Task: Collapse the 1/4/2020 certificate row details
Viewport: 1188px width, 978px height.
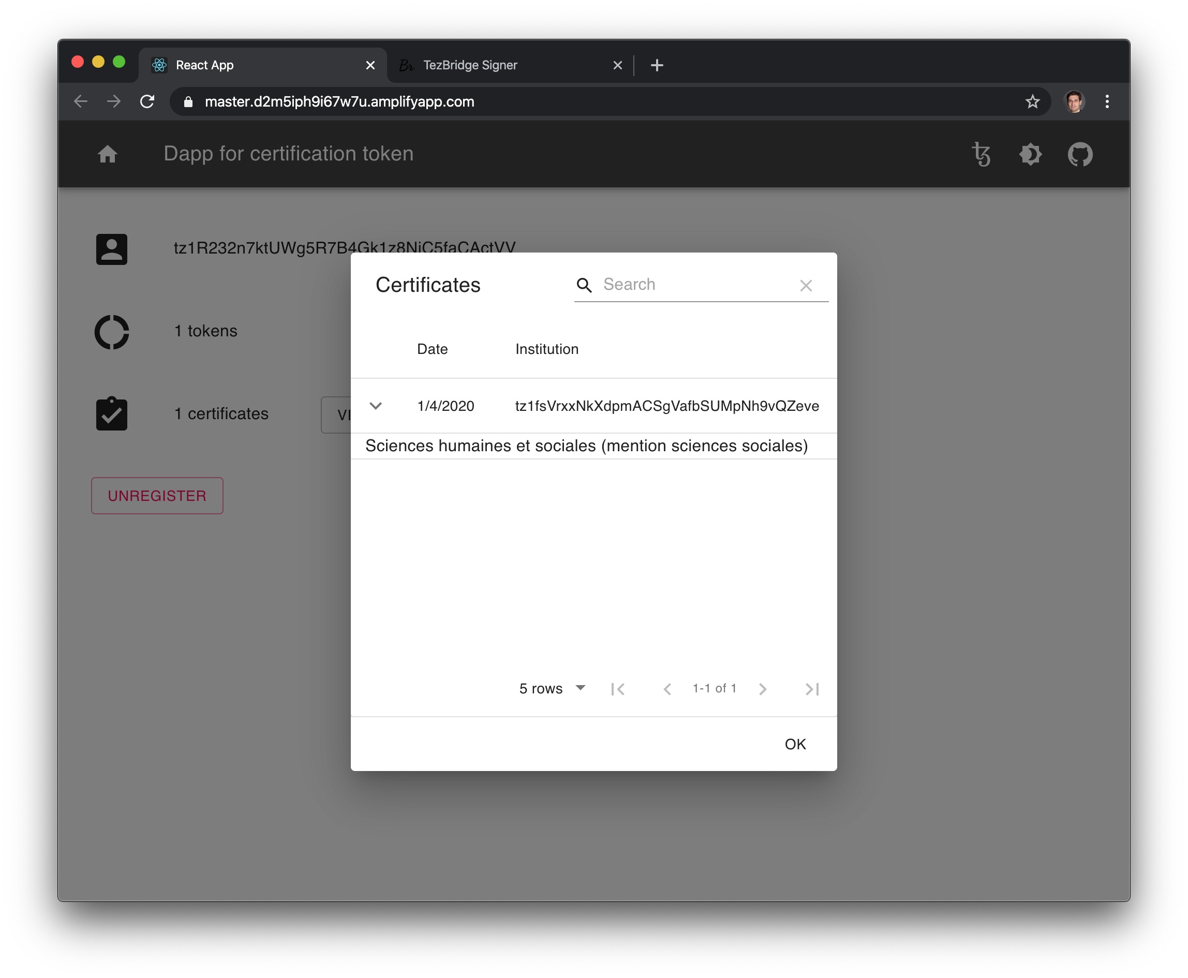Action: pyautogui.click(x=376, y=406)
